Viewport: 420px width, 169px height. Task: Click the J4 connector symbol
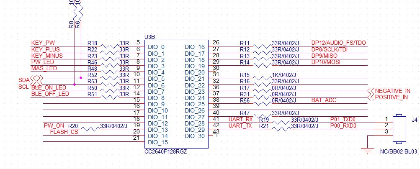click(x=399, y=128)
